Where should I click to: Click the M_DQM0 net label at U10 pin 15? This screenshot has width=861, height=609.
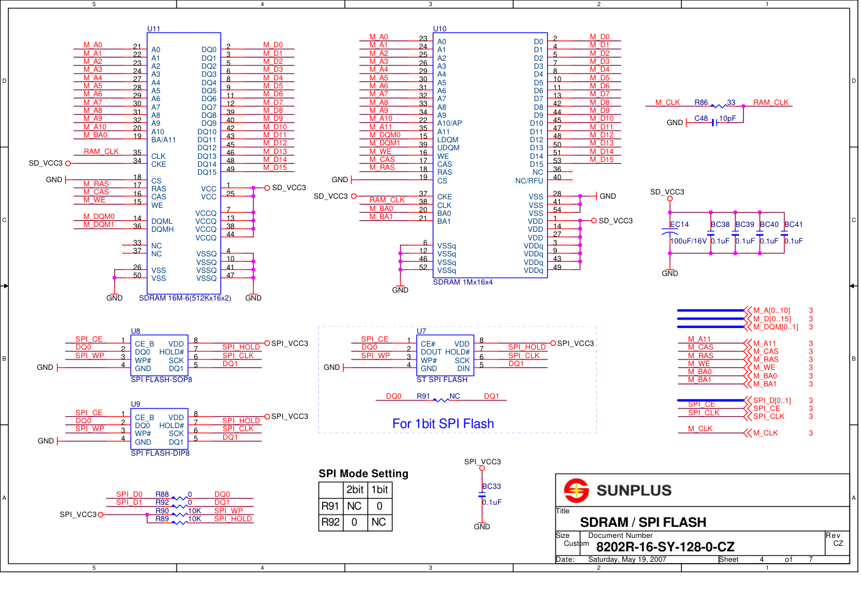(x=385, y=135)
